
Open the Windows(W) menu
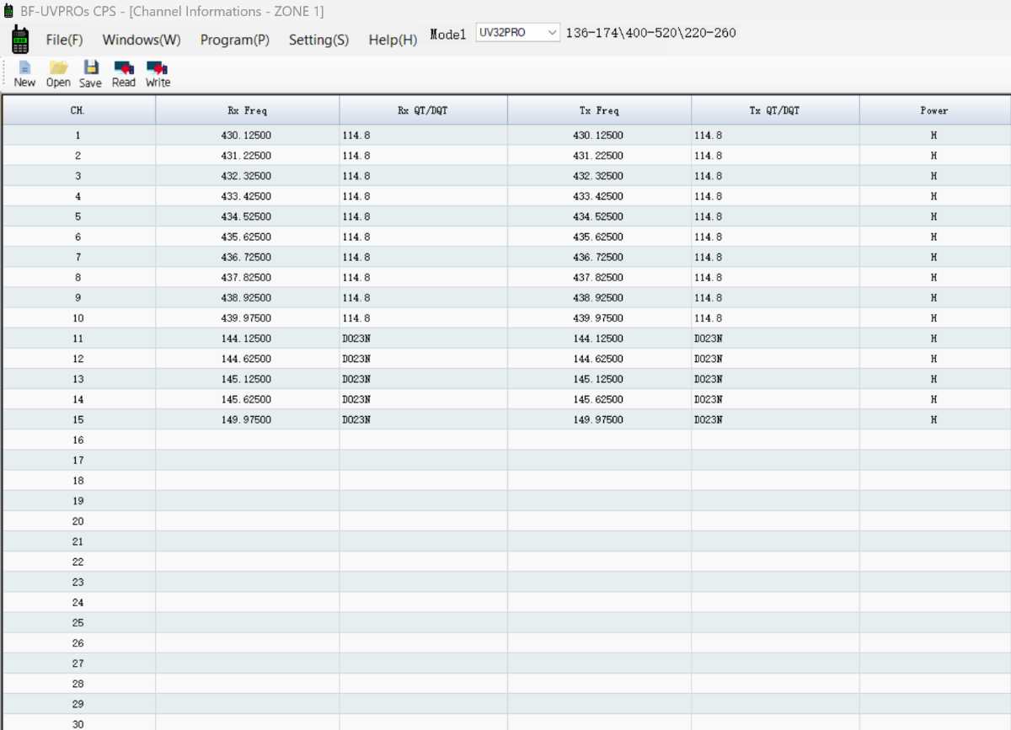coord(142,40)
